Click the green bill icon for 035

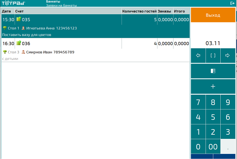point(19,20)
